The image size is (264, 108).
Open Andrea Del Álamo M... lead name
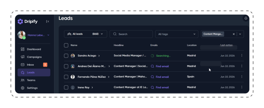pyautogui.click(x=92, y=66)
